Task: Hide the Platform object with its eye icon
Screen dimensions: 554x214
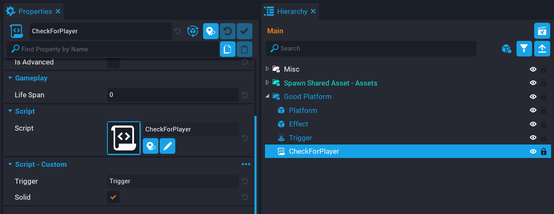Action: coord(533,110)
